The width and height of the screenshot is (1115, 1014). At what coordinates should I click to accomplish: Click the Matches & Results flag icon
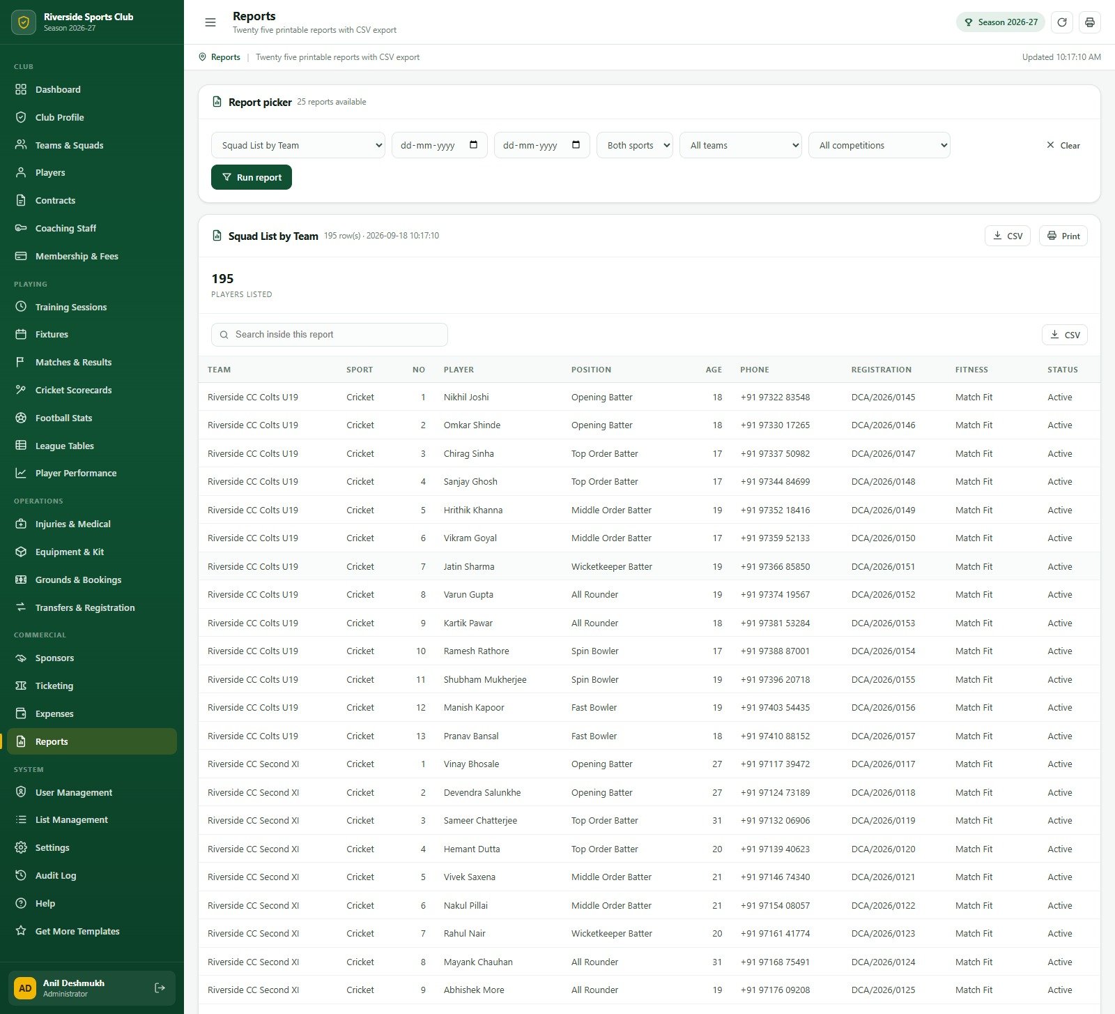(x=21, y=362)
